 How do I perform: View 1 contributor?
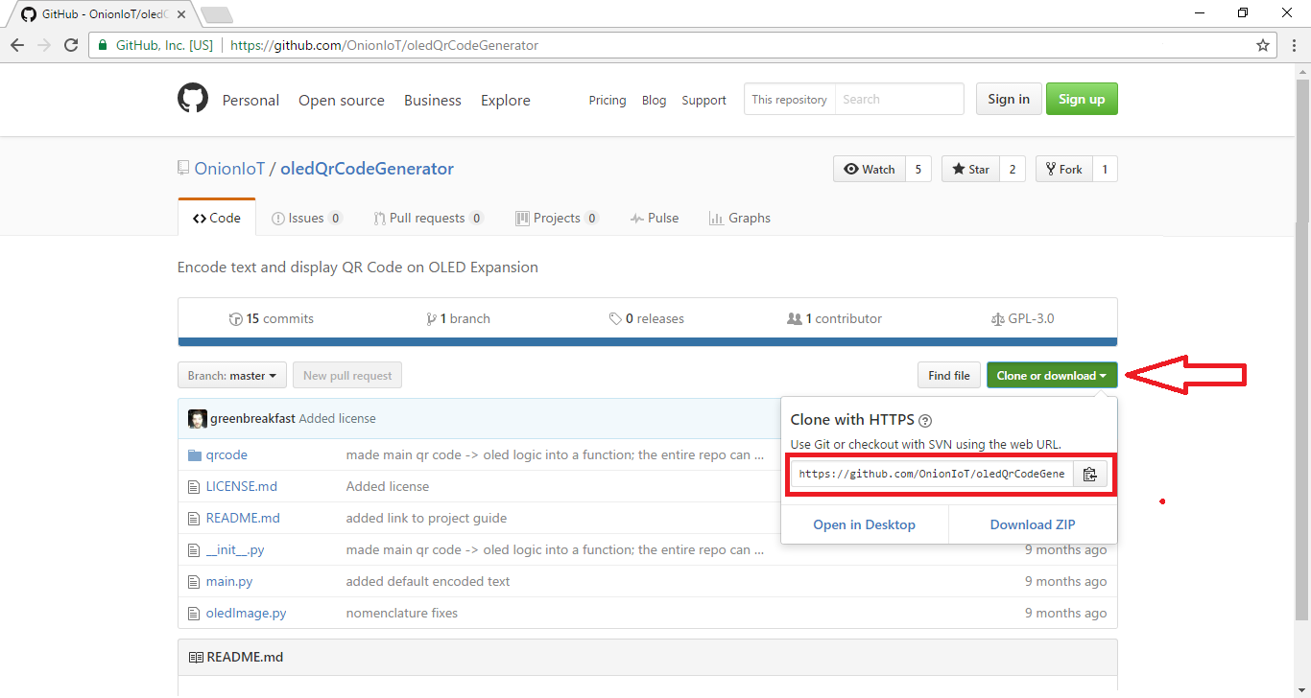[x=834, y=318]
